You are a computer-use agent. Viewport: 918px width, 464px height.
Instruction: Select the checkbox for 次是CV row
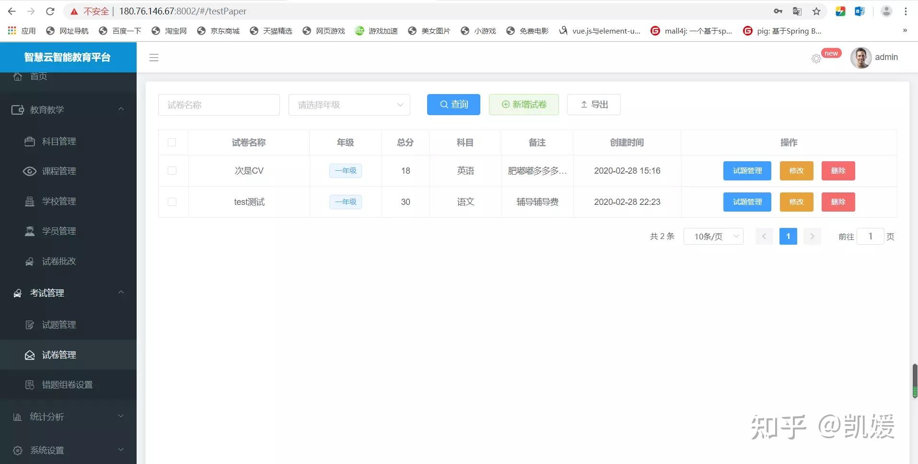pyautogui.click(x=172, y=170)
